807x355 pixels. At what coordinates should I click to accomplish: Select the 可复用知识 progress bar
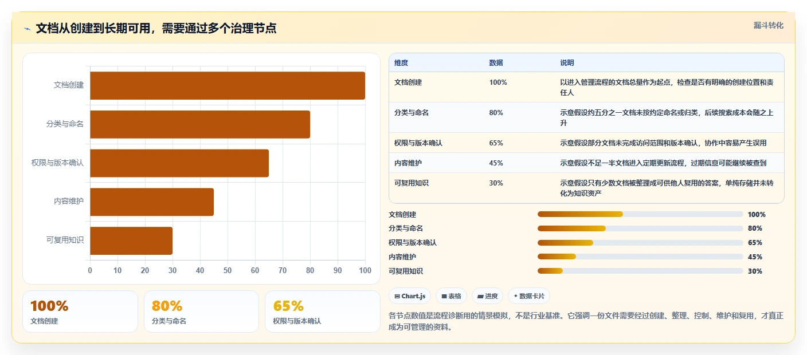coord(640,271)
